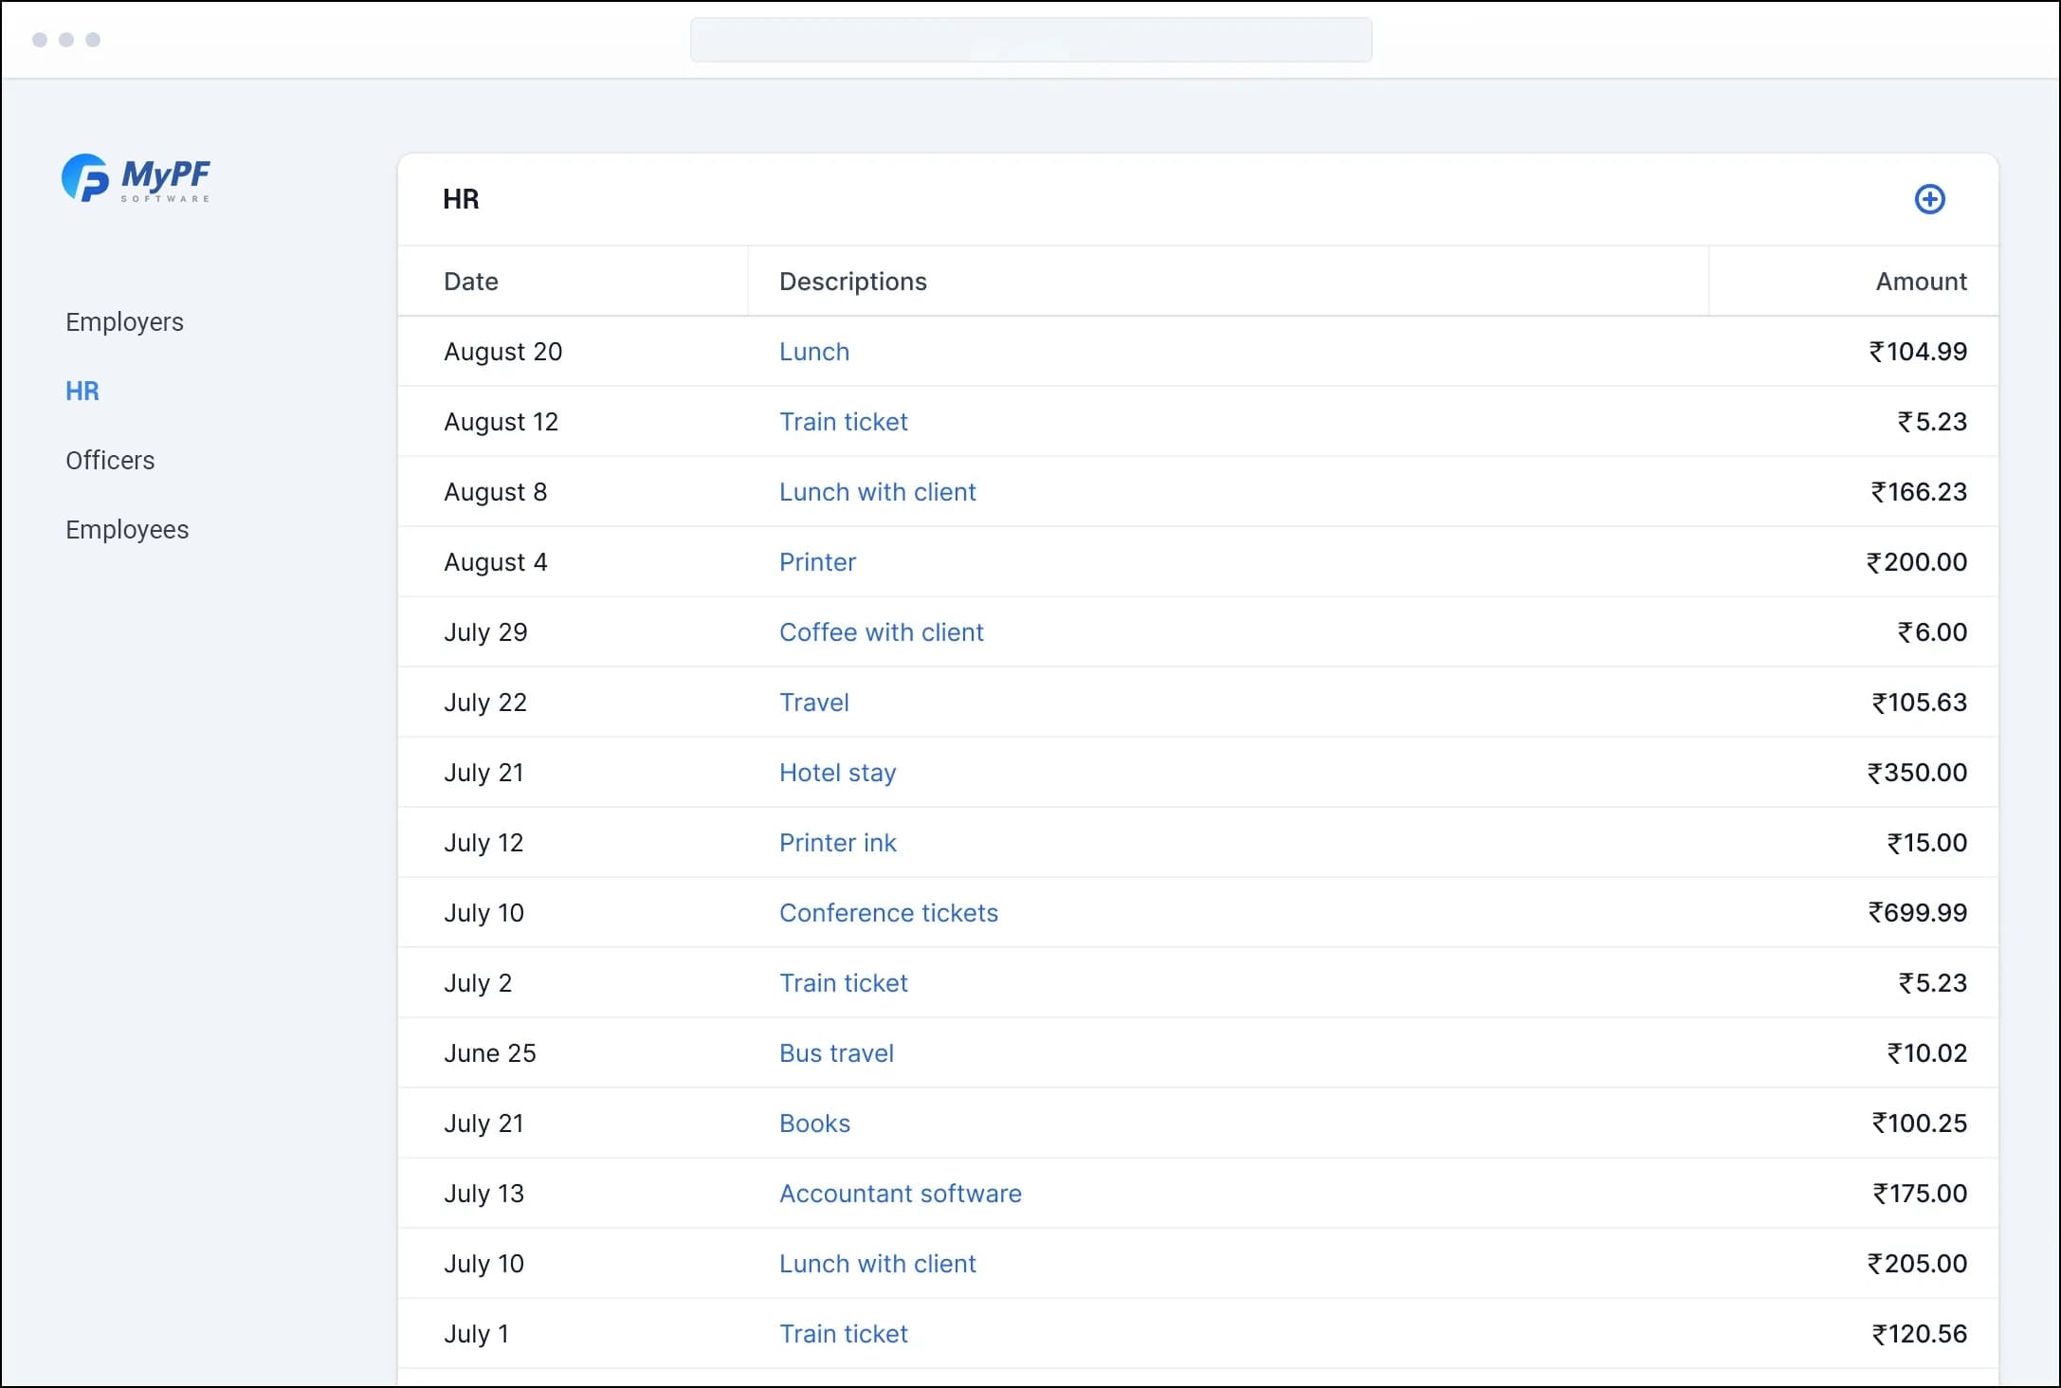2061x1388 pixels.
Task: Open the August 8 Lunch with client link
Action: tap(878, 492)
